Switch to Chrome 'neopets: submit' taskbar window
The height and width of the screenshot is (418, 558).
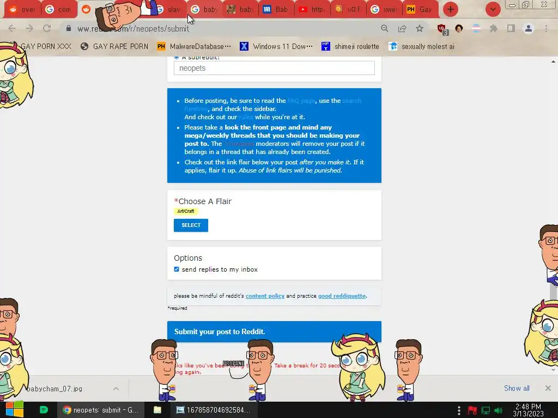pos(101,410)
